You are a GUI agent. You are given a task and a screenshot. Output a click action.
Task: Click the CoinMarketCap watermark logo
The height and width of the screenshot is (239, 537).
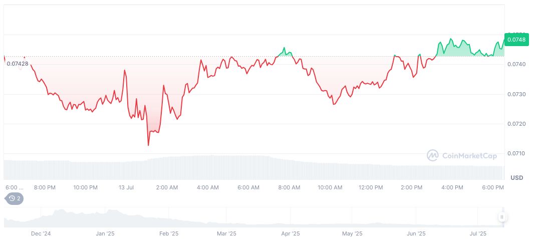click(462, 156)
